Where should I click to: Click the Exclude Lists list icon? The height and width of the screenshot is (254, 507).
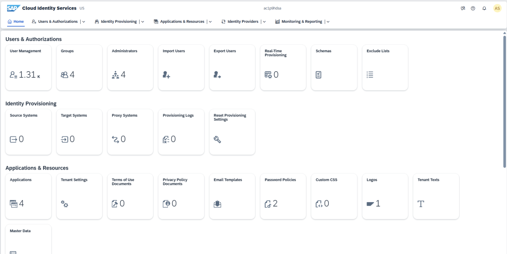point(370,75)
